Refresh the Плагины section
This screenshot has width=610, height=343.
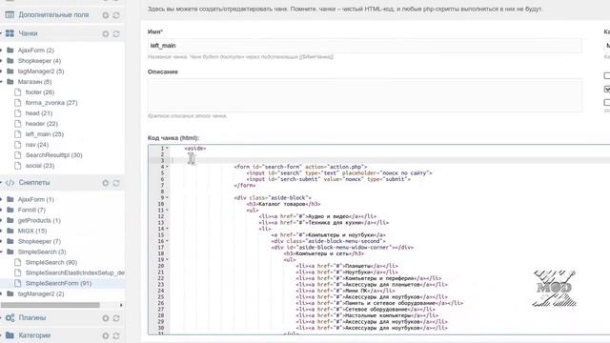click(x=116, y=318)
